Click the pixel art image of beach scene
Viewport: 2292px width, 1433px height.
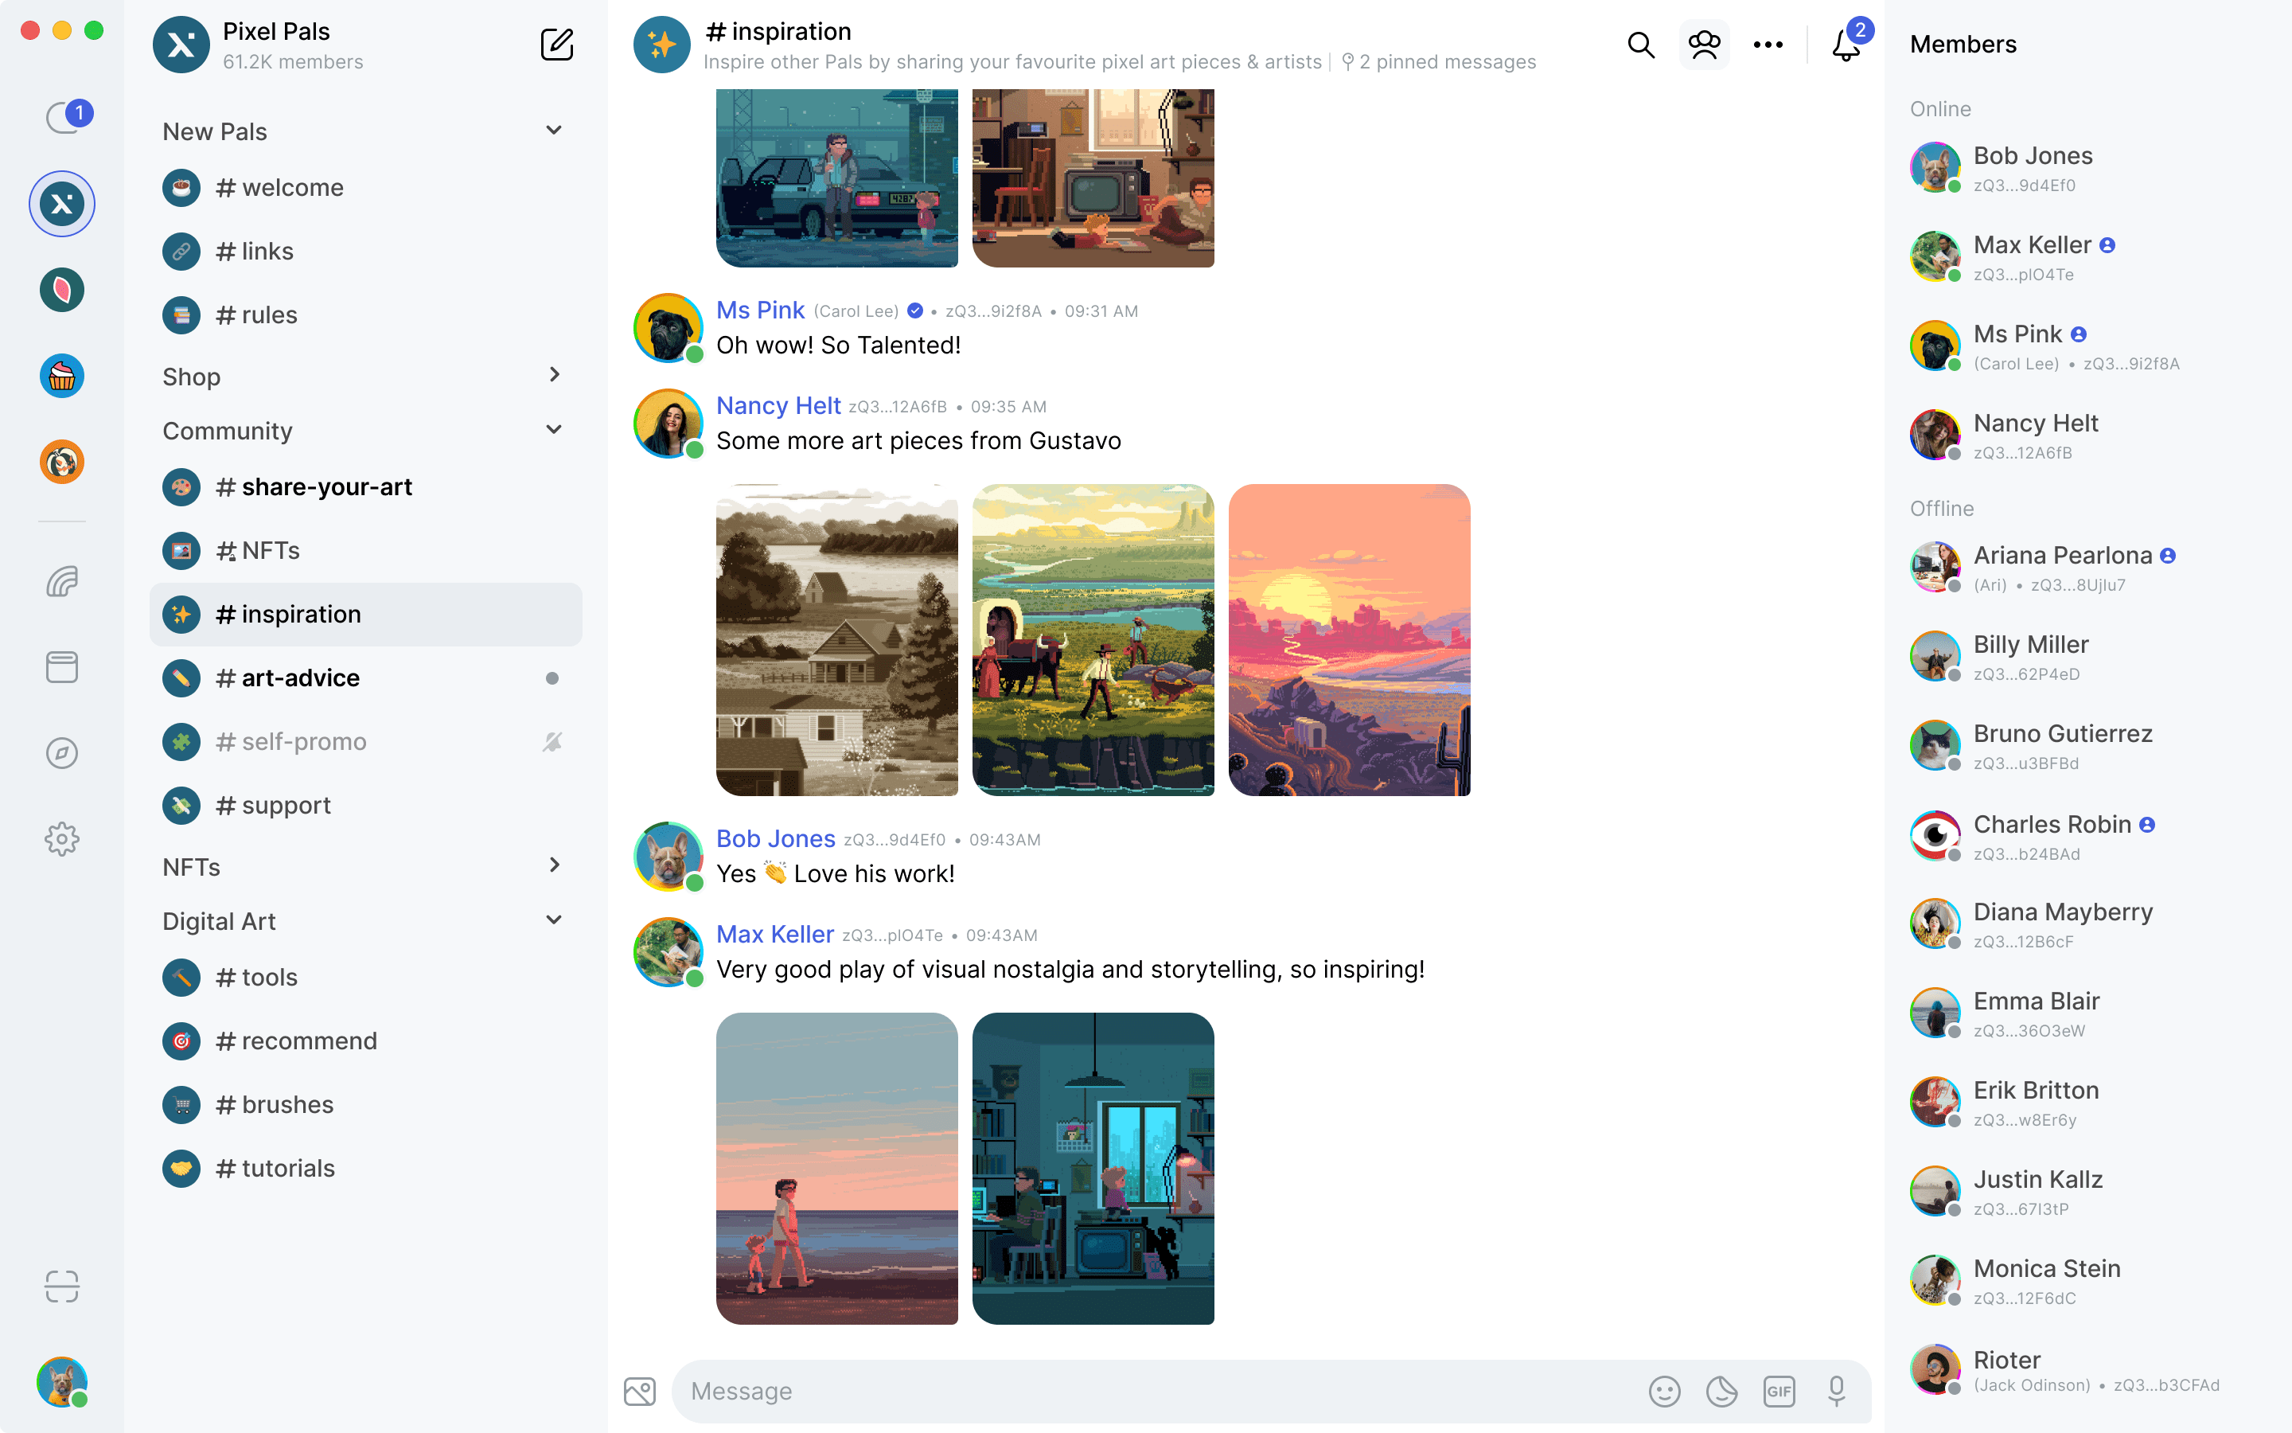(836, 1167)
